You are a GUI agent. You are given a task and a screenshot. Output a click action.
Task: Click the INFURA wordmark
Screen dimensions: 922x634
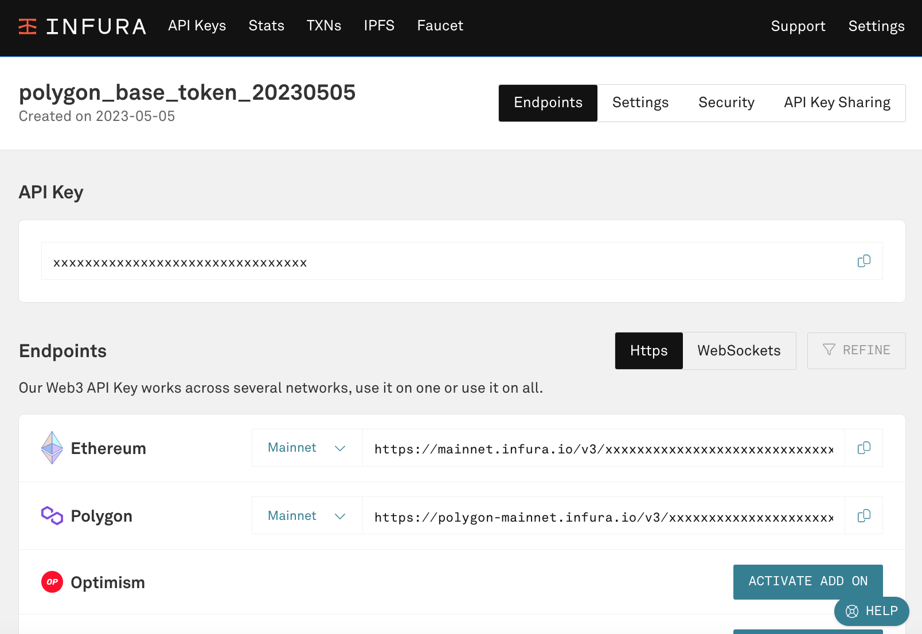pos(96,26)
